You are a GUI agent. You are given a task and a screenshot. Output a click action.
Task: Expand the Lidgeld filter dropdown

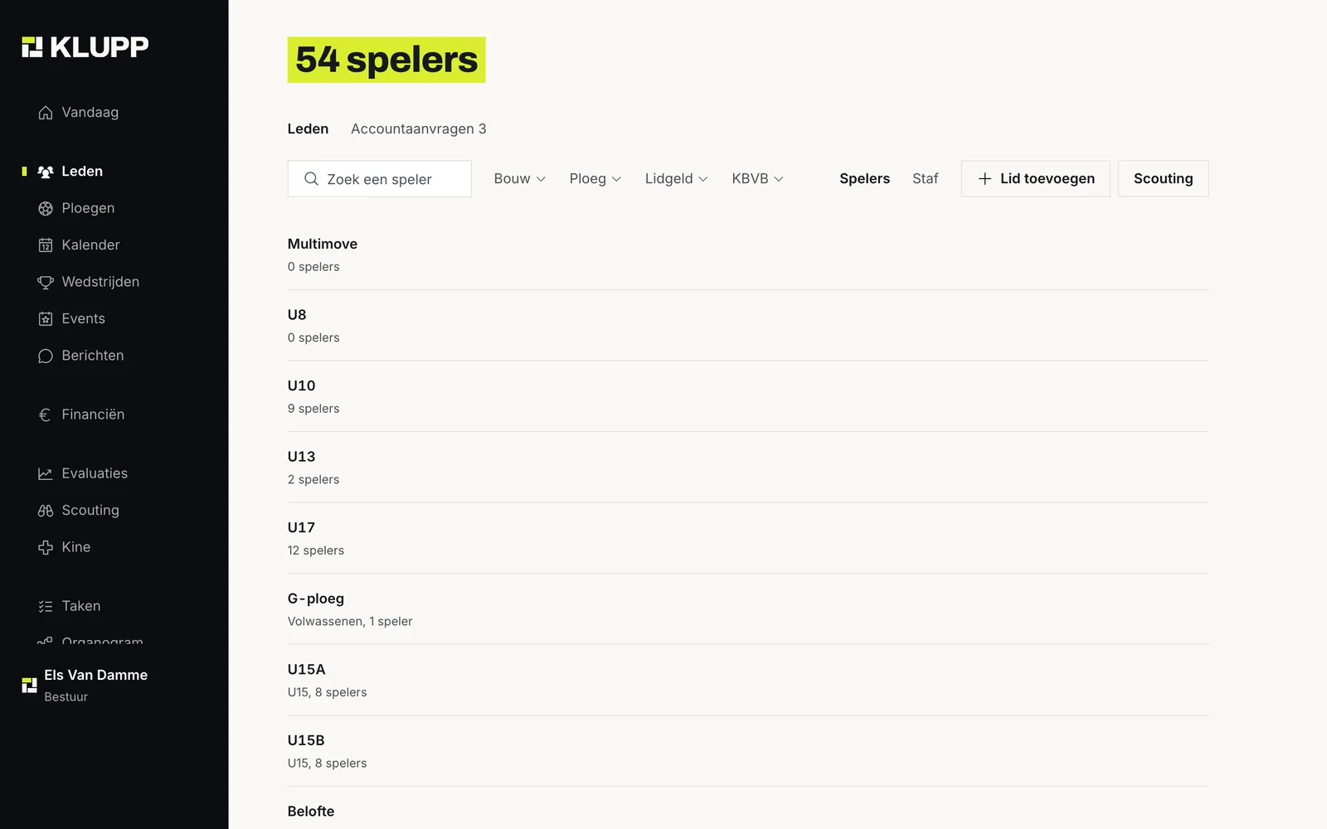(x=677, y=179)
